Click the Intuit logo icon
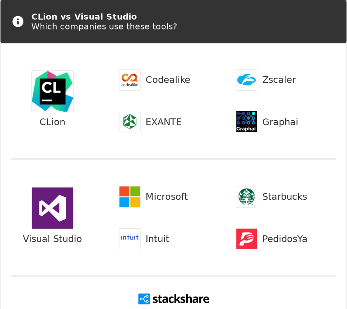 [x=130, y=238]
